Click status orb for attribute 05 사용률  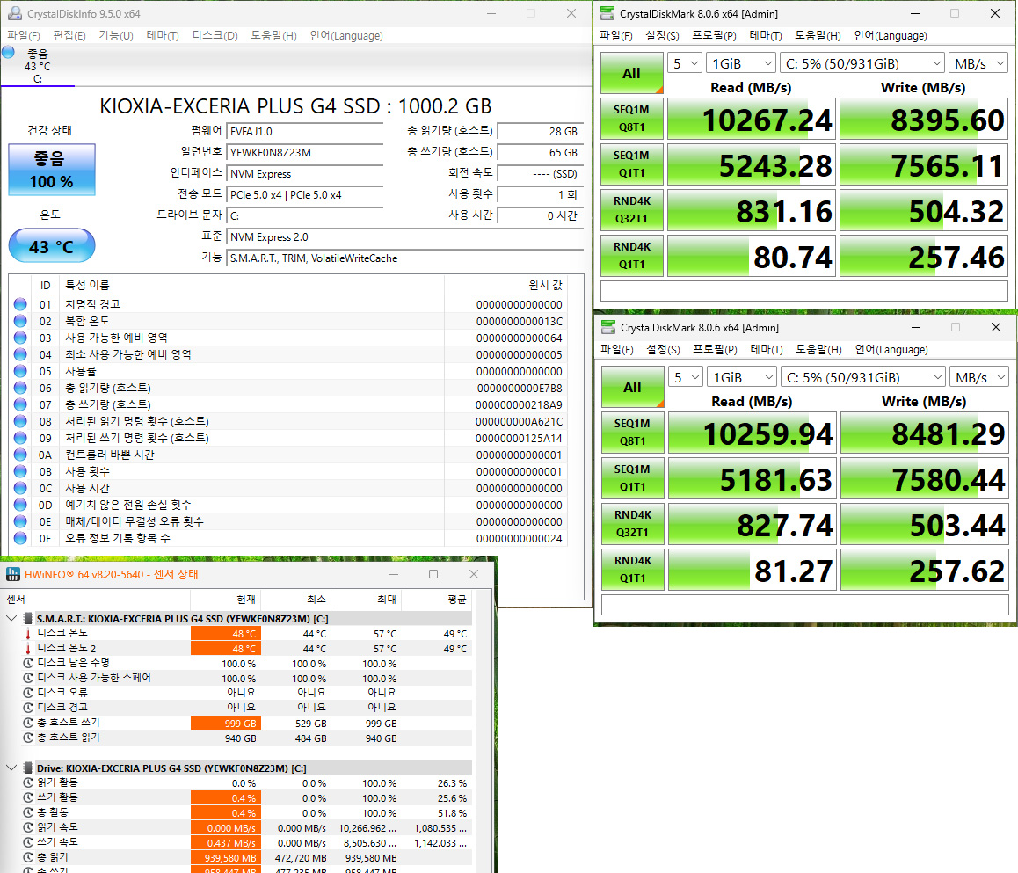tap(20, 371)
